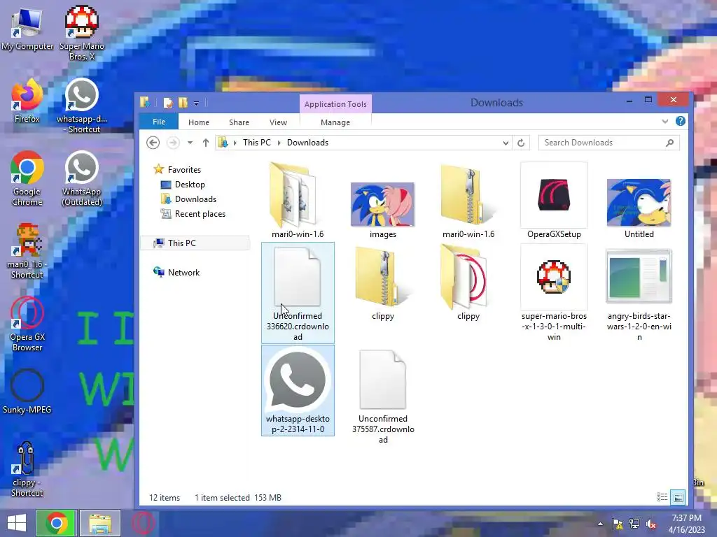Select WhatsApp (Outdated) desktop icon
The width and height of the screenshot is (717, 537).
point(82,178)
